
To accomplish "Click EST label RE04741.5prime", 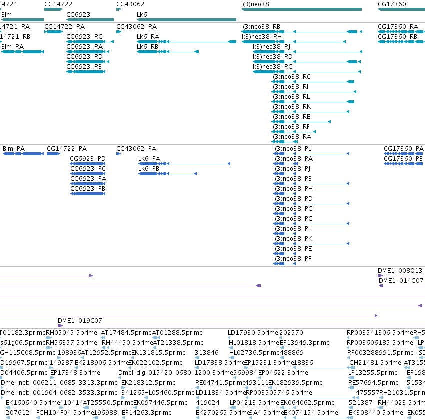I will (220, 383).
